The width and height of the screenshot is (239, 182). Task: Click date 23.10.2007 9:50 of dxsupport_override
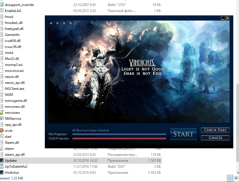[x=85, y=5]
